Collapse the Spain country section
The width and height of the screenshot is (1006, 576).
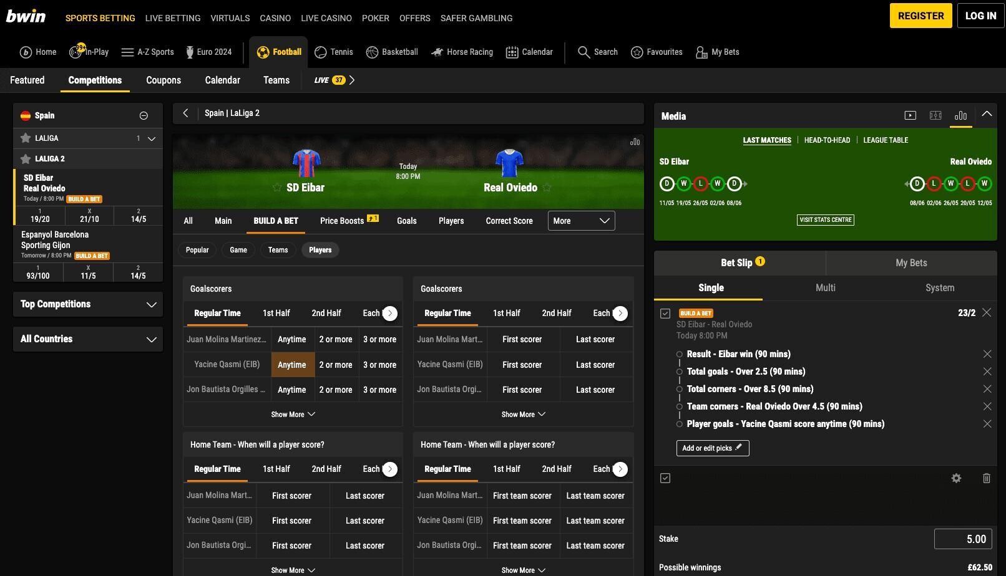[x=144, y=116]
